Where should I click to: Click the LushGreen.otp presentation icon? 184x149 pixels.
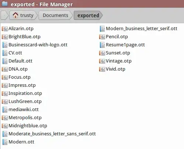pos(5,102)
